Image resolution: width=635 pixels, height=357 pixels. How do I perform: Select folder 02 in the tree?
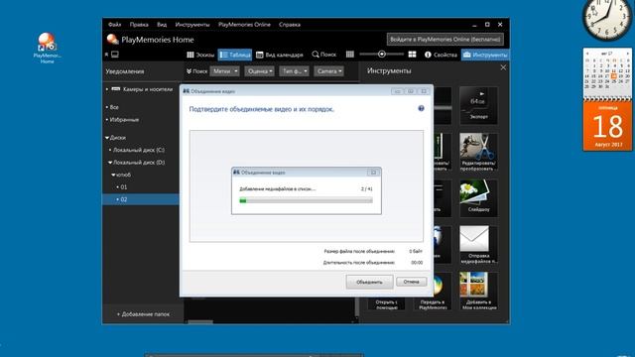(x=141, y=199)
